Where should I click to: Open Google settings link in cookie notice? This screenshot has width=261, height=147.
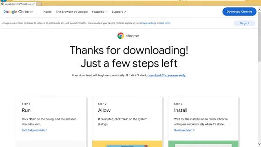pos(148,23)
